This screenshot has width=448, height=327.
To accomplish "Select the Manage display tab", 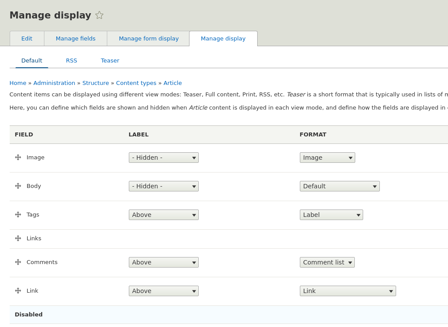I will 223,39.
